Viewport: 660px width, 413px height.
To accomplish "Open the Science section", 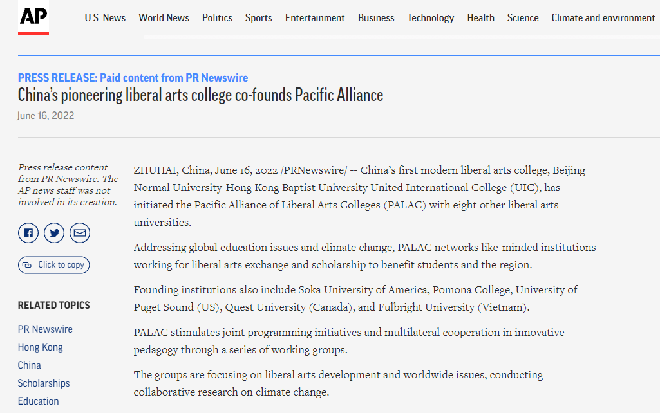I will tap(522, 18).
